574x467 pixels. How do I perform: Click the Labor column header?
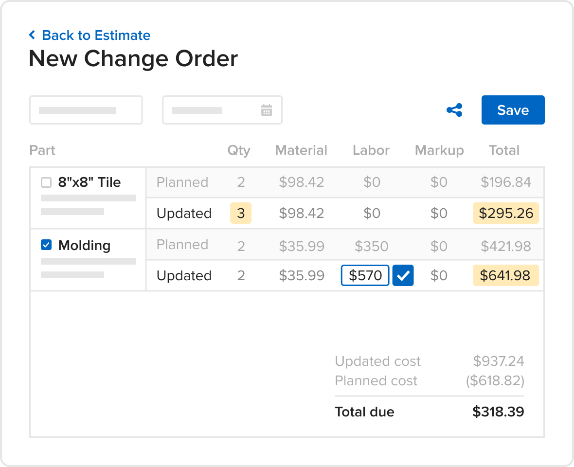tap(371, 150)
